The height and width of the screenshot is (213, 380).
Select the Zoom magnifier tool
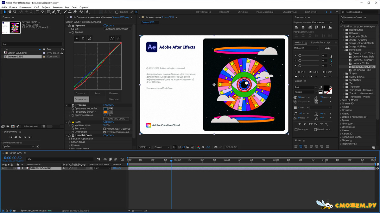pos(15,12)
